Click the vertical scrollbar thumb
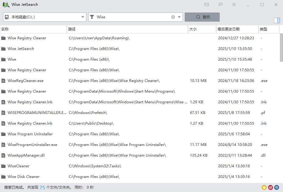Viewport: 283px width, 192px height. coord(281,47)
